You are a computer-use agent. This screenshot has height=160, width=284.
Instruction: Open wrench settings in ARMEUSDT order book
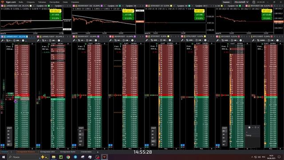2,40
